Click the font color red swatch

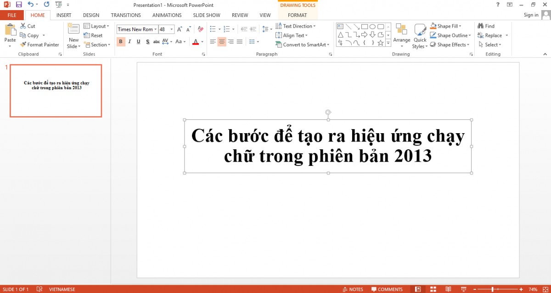pos(196,42)
